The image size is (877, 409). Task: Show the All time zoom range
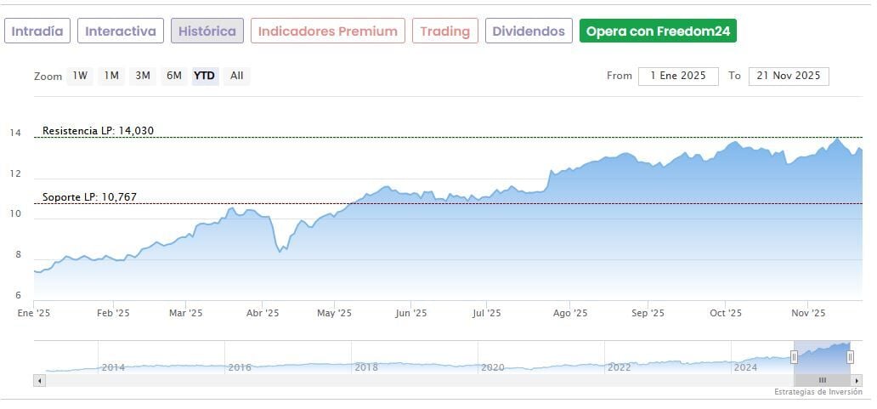pyautogui.click(x=237, y=76)
